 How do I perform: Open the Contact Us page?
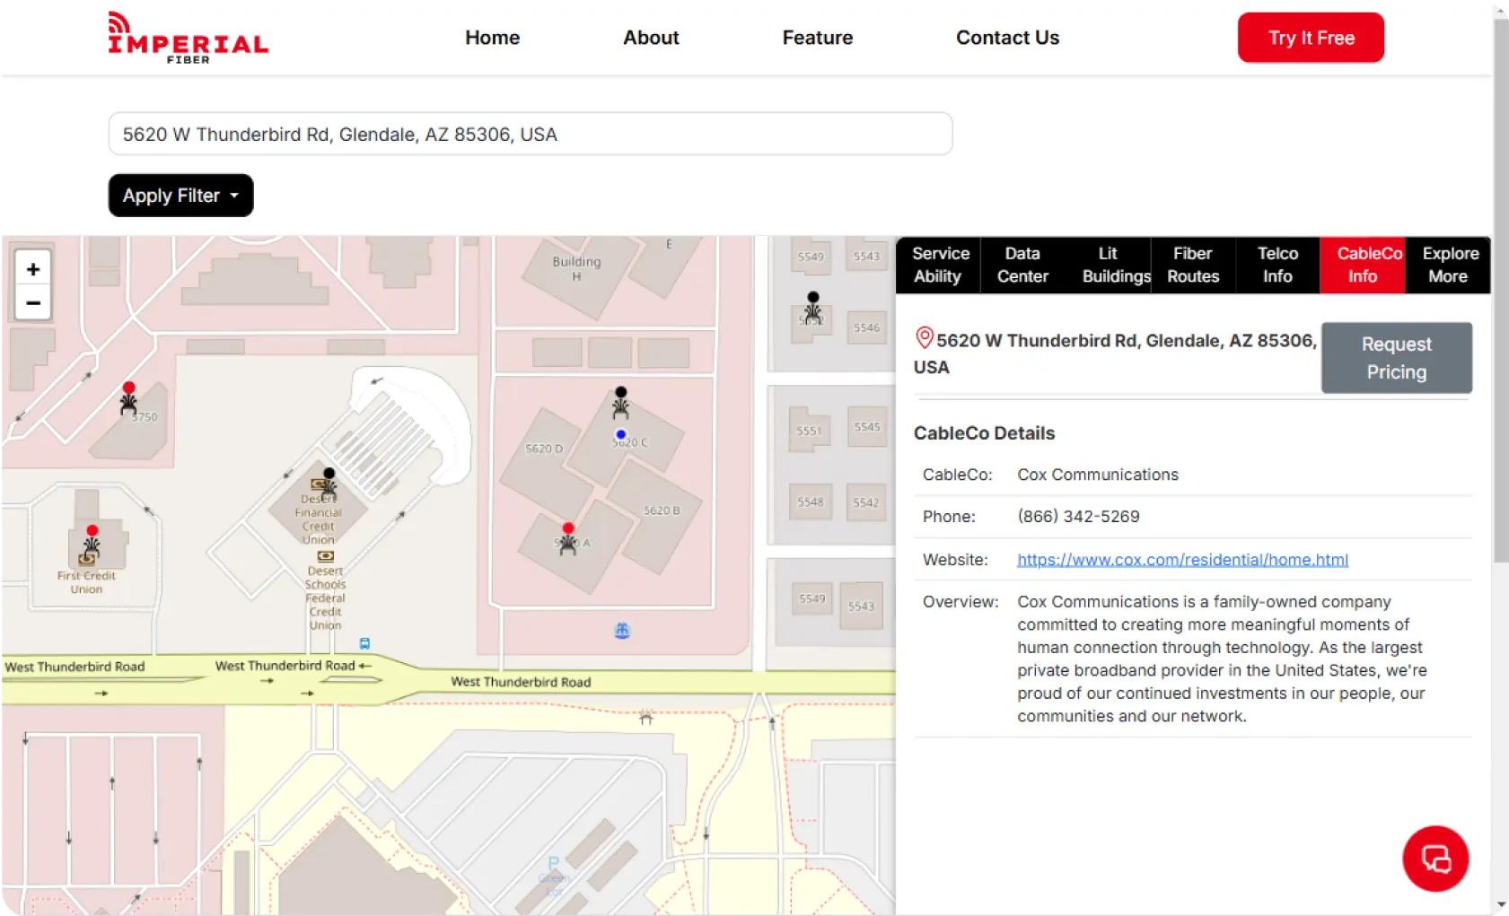[1007, 38]
